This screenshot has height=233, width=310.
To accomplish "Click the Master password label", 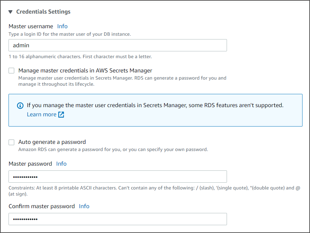I will point(30,164).
